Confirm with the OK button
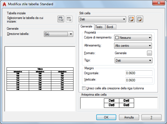 [106, 117]
